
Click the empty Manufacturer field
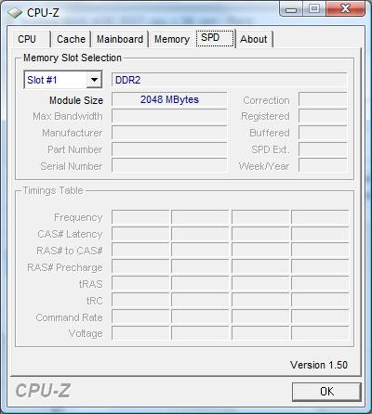[169, 133]
